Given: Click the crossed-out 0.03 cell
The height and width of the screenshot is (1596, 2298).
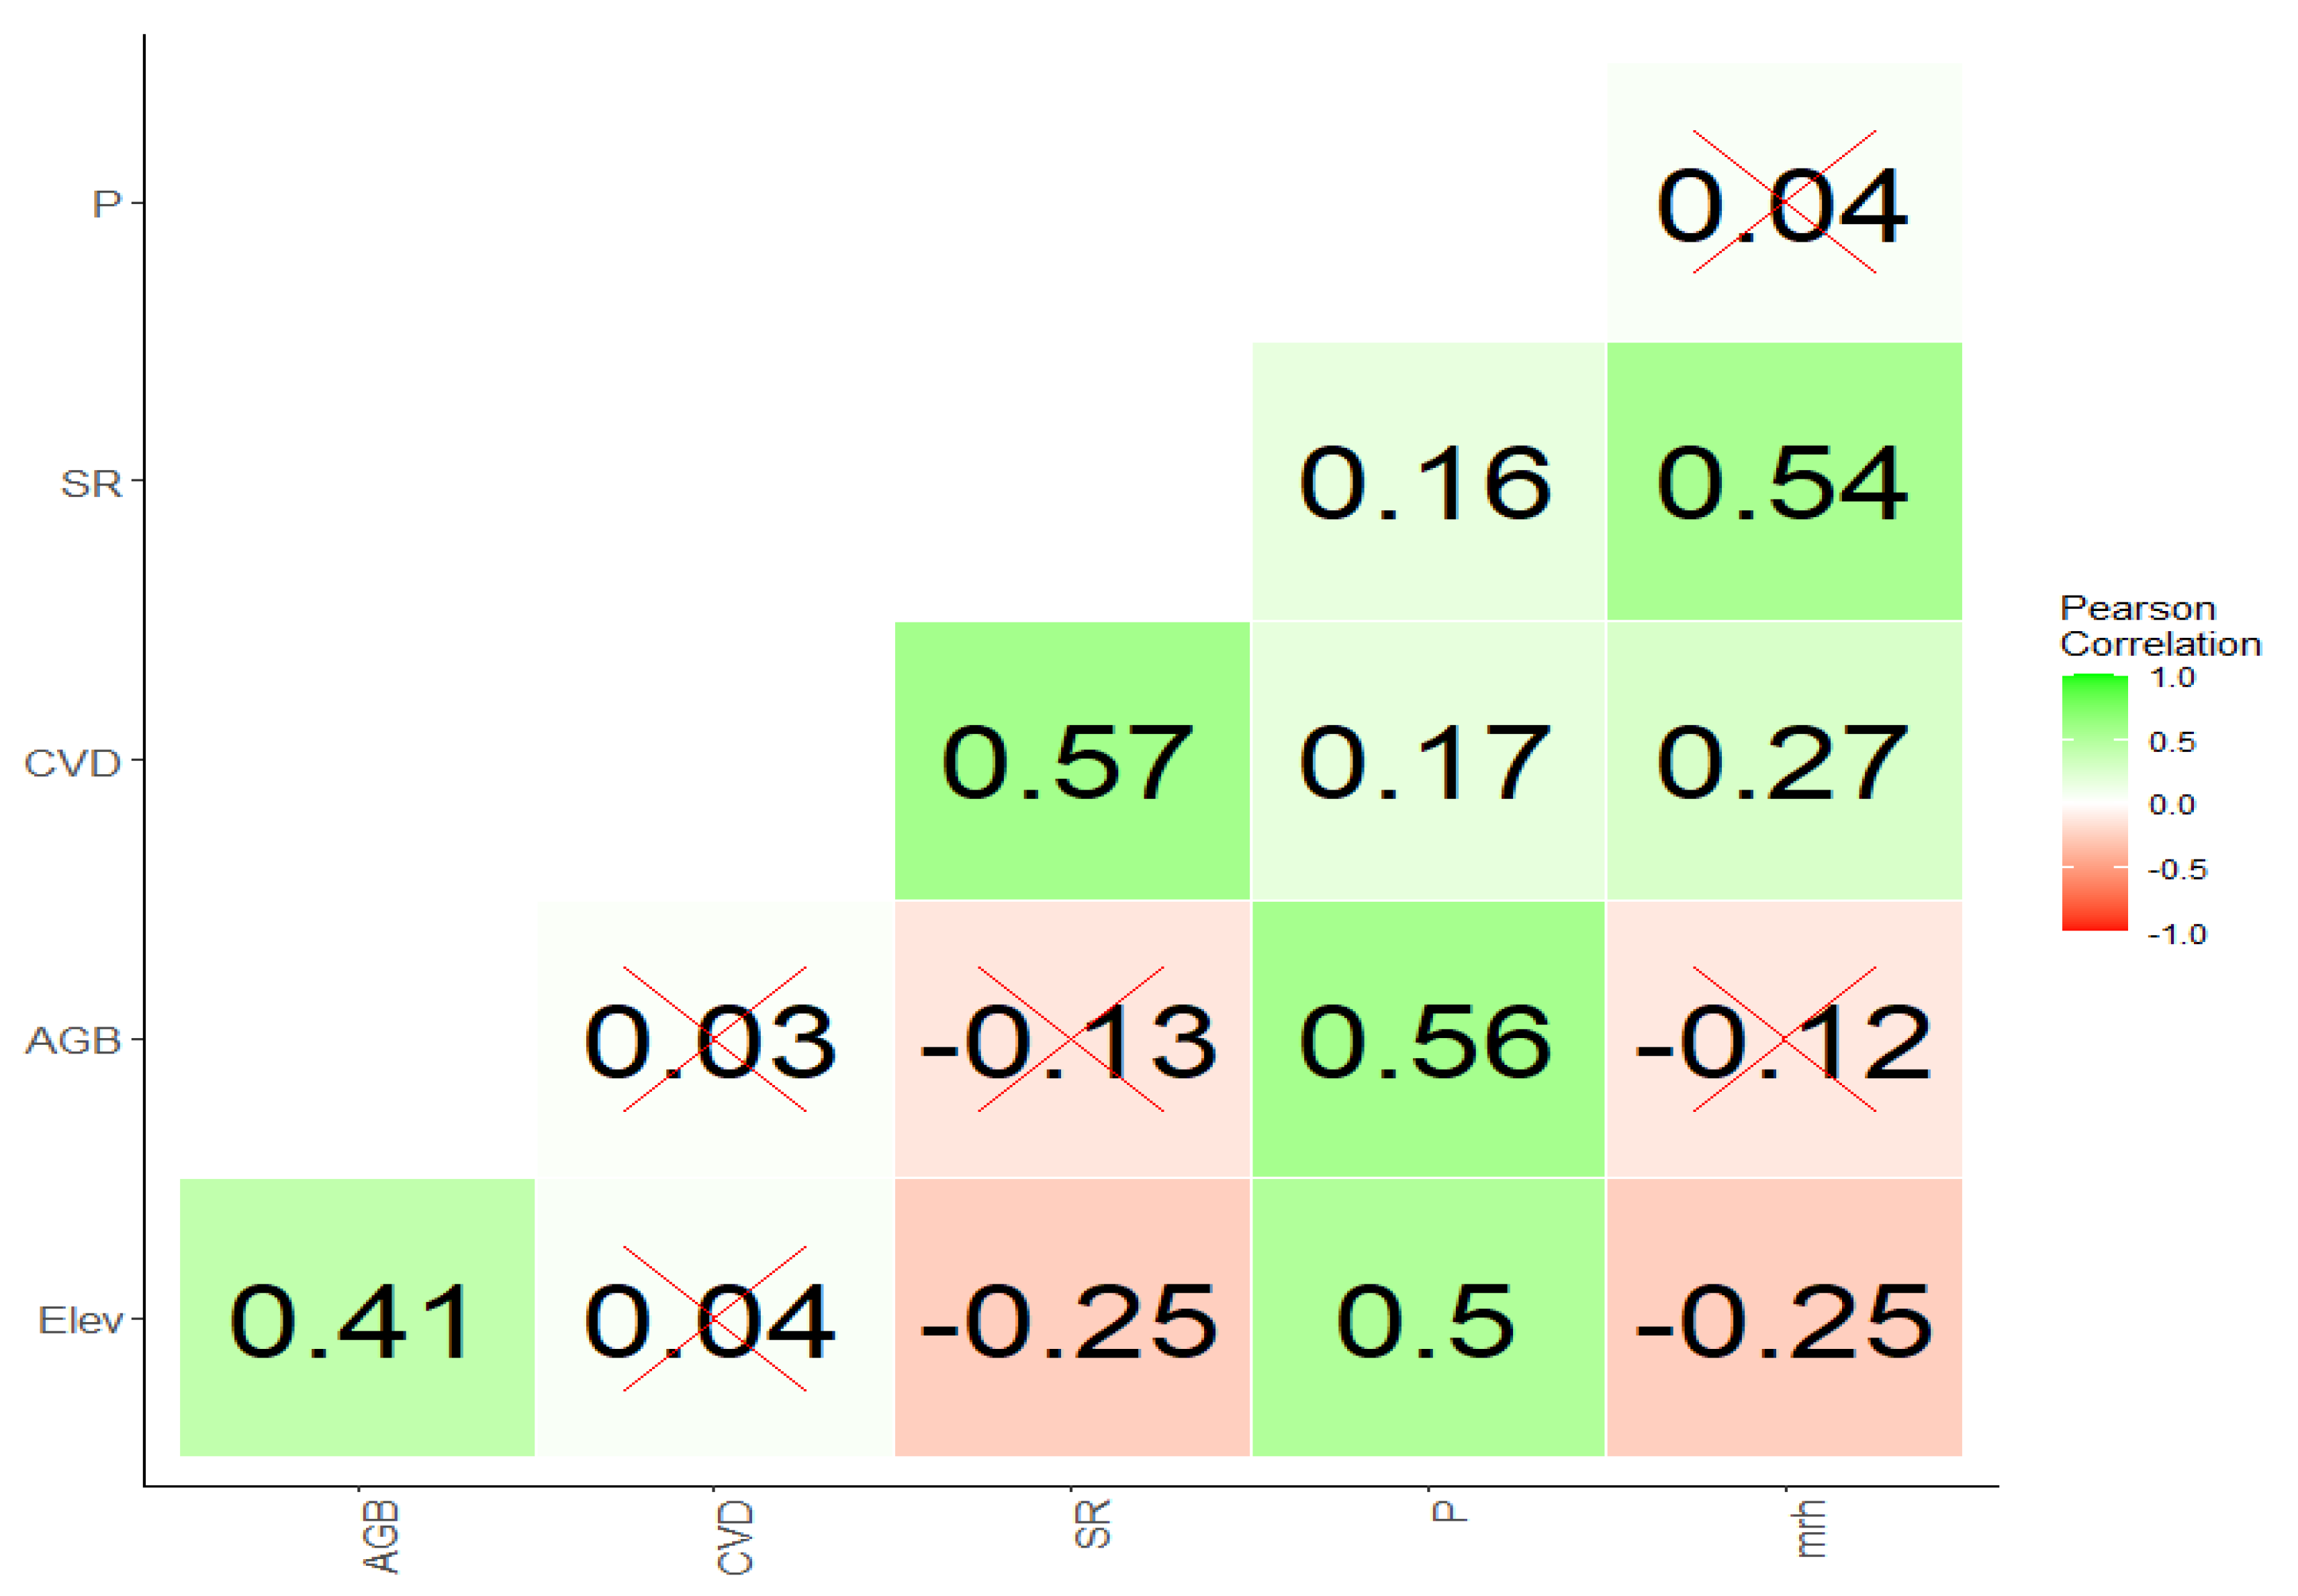Looking at the screenshot, I should tap(714, 1040).
